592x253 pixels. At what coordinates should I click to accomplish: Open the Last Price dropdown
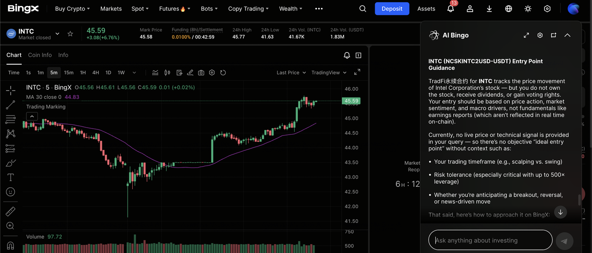click(291, 73)
